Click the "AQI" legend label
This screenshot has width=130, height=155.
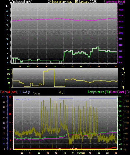point(62,92)
